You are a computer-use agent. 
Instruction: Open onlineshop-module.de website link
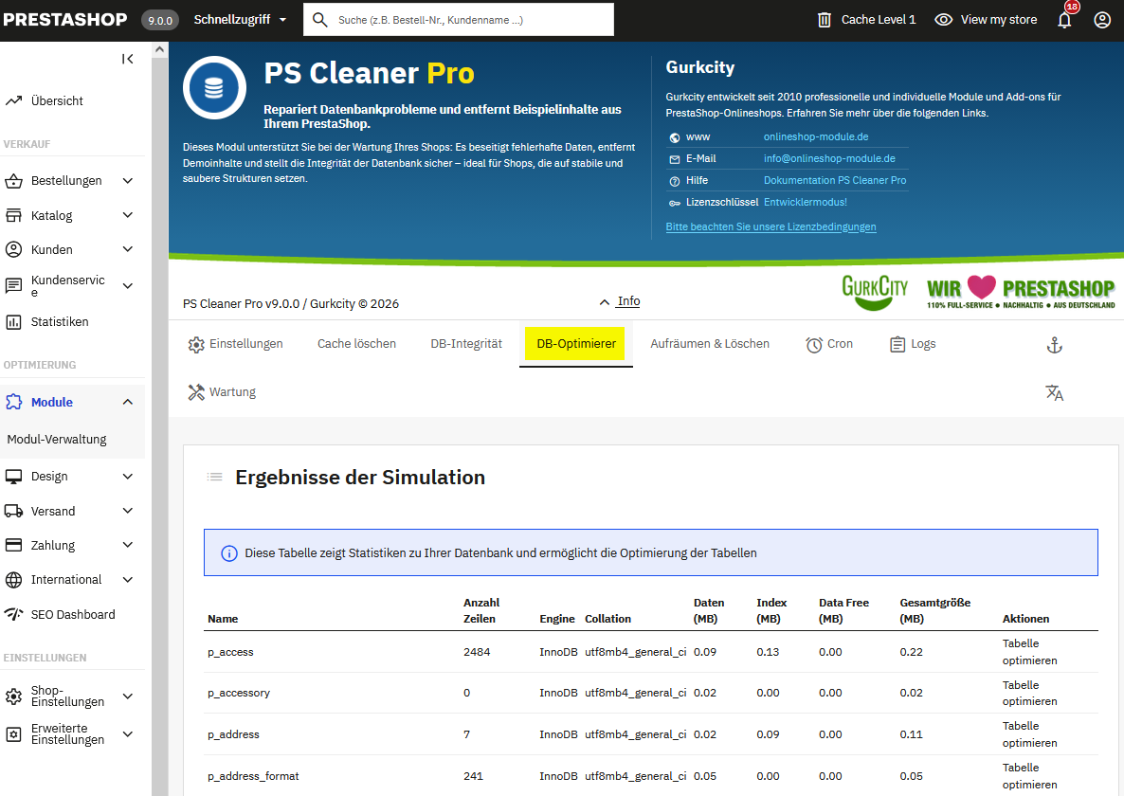click(816, 136)
